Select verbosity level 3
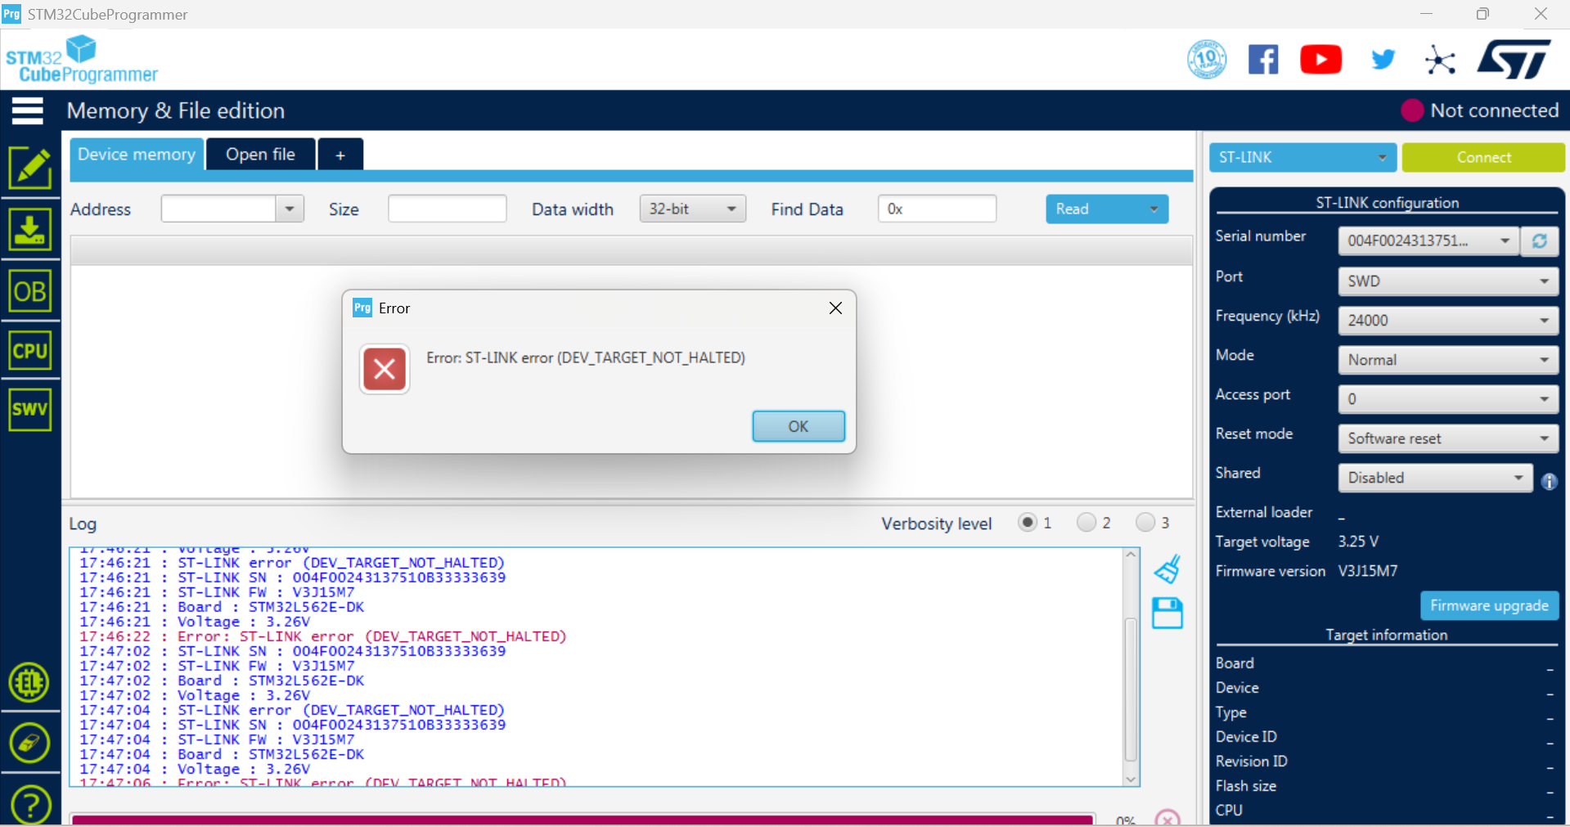The height and width of the screenshot is (827, 1570). pos(1146,523)
